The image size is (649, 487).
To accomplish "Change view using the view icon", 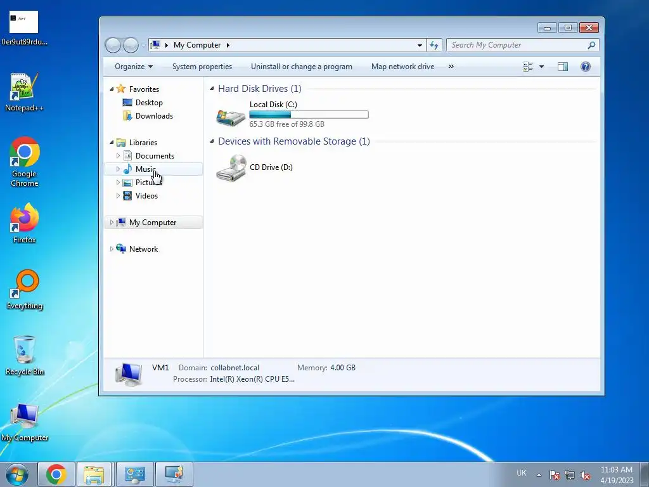I will pos(528,67).
